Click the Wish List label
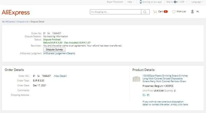 point(181,12)
